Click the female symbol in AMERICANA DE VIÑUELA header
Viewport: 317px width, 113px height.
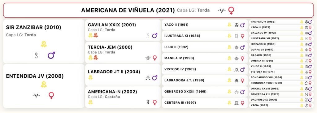click(231, 11)
